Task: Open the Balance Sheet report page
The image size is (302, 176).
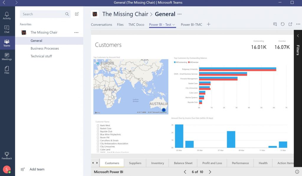Action: click(183, 163)
